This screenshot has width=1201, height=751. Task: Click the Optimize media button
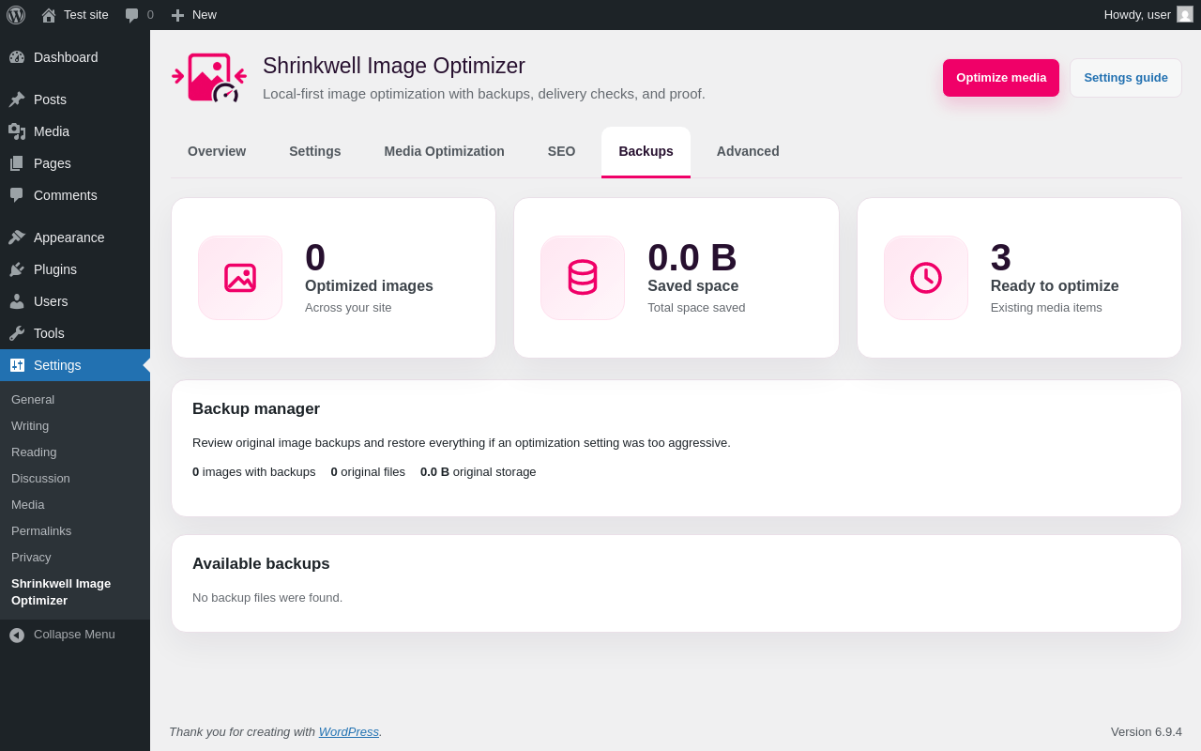[x=1001, y=78]
